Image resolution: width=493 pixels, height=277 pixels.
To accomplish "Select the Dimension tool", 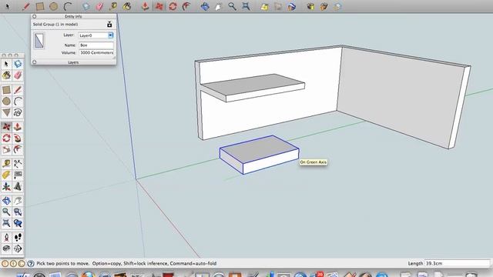I will pyautogui.click(x=18, y=164).
